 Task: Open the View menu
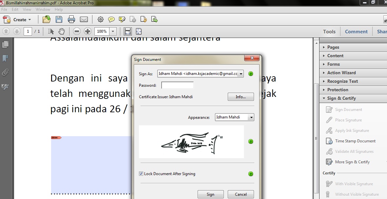tap(27, 9)
